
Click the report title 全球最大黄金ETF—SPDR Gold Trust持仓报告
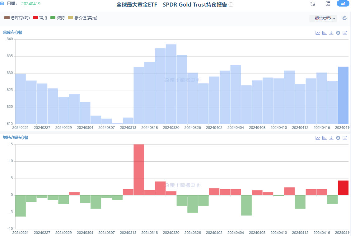point(172,5)
